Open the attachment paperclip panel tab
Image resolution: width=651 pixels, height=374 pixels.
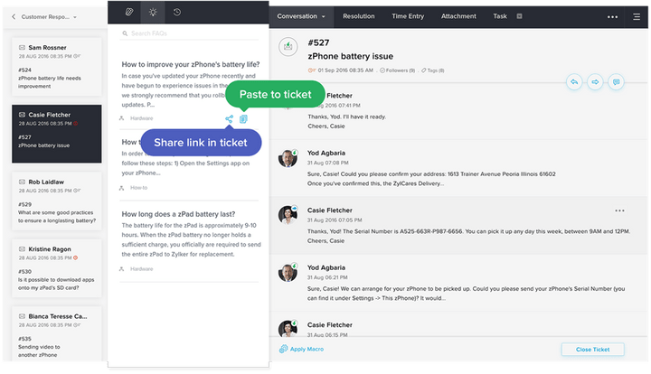click(129, 12)
